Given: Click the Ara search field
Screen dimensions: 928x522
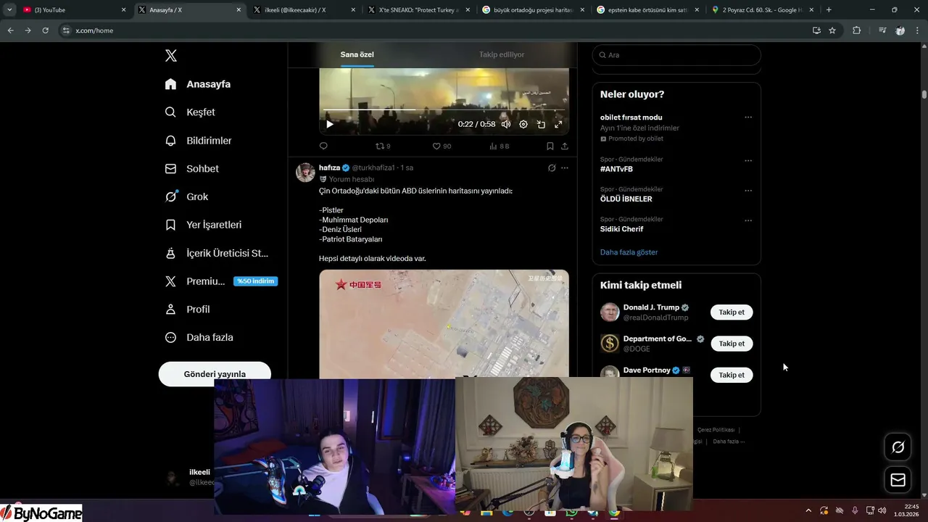Looking at the screenshot, I should (x=676, y=55).
